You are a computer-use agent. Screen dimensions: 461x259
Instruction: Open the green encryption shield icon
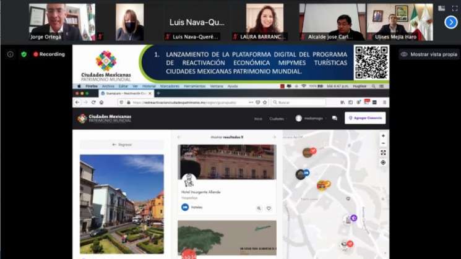click(x=24, y=54)
